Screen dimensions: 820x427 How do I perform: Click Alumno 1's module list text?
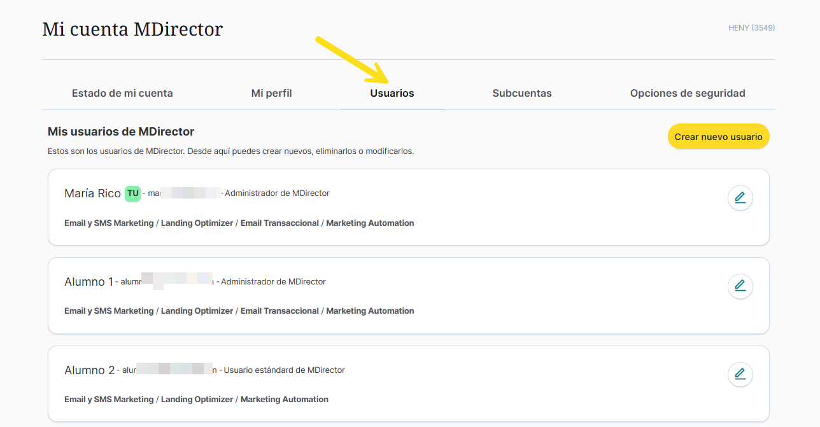tap(239, 311)
